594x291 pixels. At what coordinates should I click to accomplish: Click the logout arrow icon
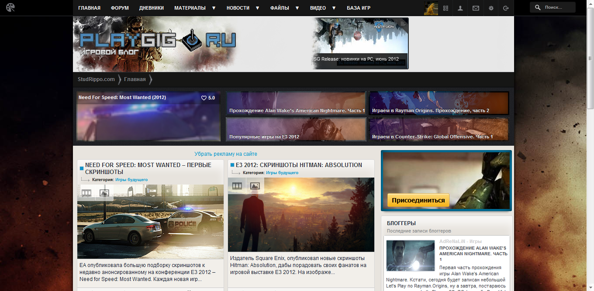506,8
